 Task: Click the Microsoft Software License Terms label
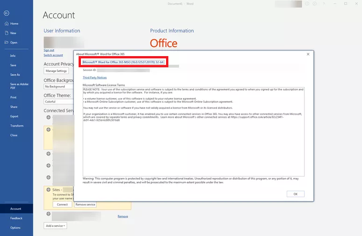click(104, 85)
